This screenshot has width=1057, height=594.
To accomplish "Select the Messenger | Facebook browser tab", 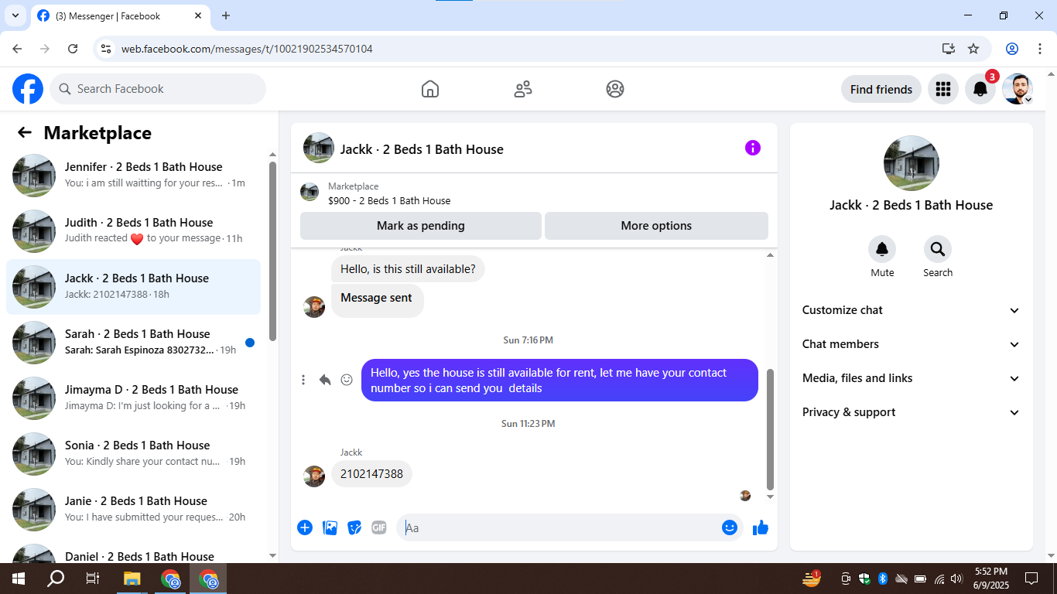I will click(x=120, y=15).
